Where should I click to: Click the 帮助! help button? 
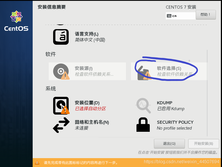coord(206,15)
